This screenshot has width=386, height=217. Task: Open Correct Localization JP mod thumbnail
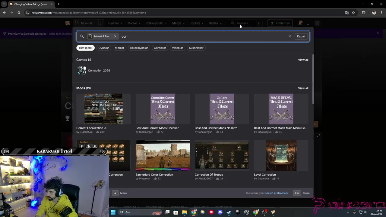pyautogui.click(x=103, y=109)
